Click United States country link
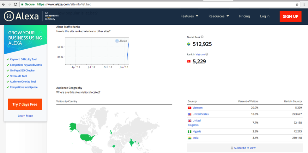308x153 pixels. [x=201, y=114]
